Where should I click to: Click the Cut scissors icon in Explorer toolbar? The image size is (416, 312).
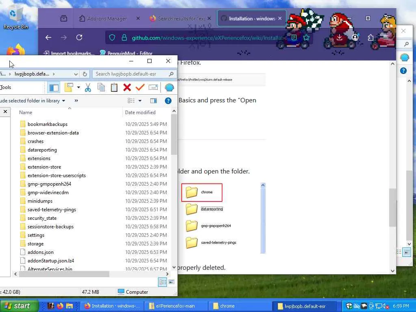click(x=88, y=87)
